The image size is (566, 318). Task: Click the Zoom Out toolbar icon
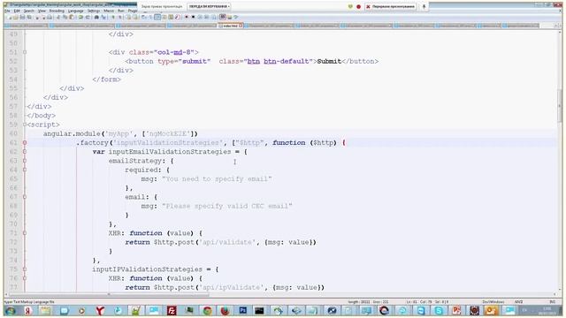point(120,17)
